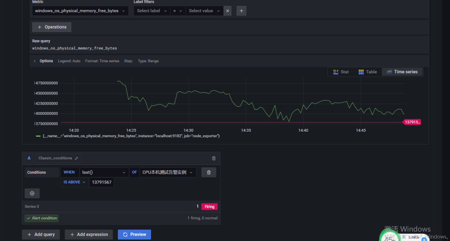The image size is (450, 241).
Task: Delete the condition row with trash icon
Action: point(209,172)
